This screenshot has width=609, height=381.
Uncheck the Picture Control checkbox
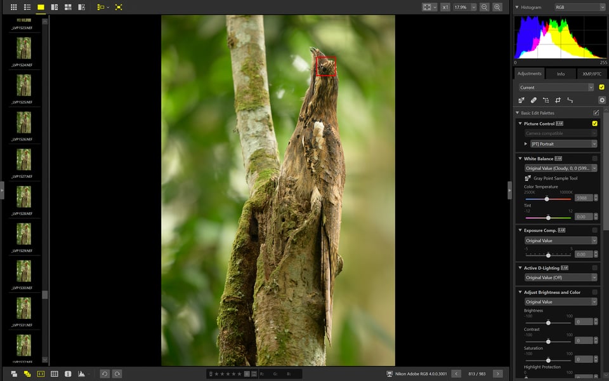[594, 123]
